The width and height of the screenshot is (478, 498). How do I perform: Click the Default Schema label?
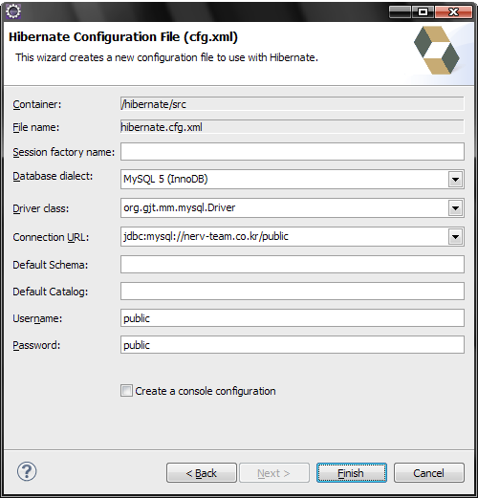click(51, 265)
